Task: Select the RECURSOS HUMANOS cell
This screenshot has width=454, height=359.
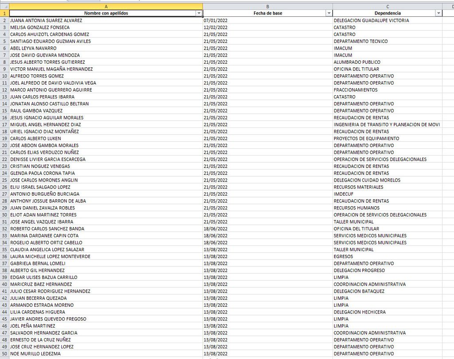Action: pos(387,208)
